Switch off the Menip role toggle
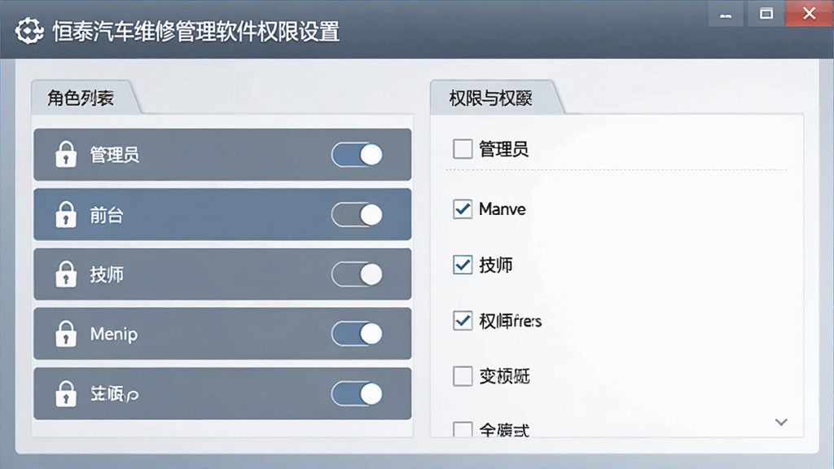Viewport: 834px width, 469px height. click(357, 334)
